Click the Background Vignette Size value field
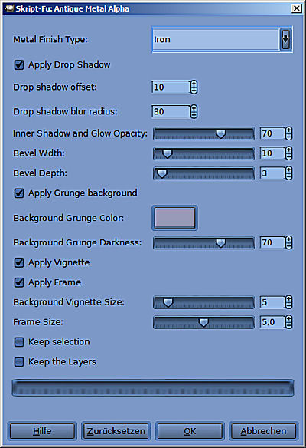 [272, 302]
